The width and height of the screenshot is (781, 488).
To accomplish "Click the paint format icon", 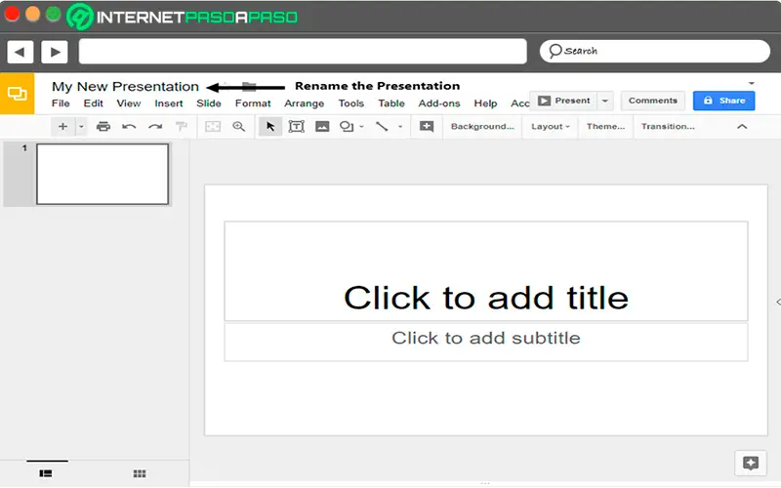I will click(x=182, y=127).
